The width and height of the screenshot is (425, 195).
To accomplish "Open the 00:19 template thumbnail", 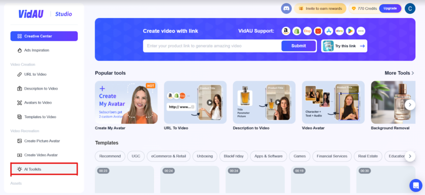I will (x=321, y=179).
